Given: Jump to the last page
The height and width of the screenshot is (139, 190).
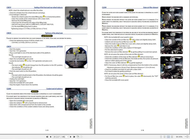Looking at the screenshot, I should [74, 137].
